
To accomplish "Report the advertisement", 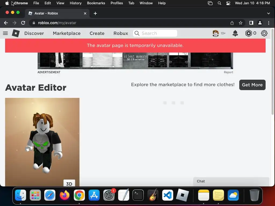I will 228,72.
